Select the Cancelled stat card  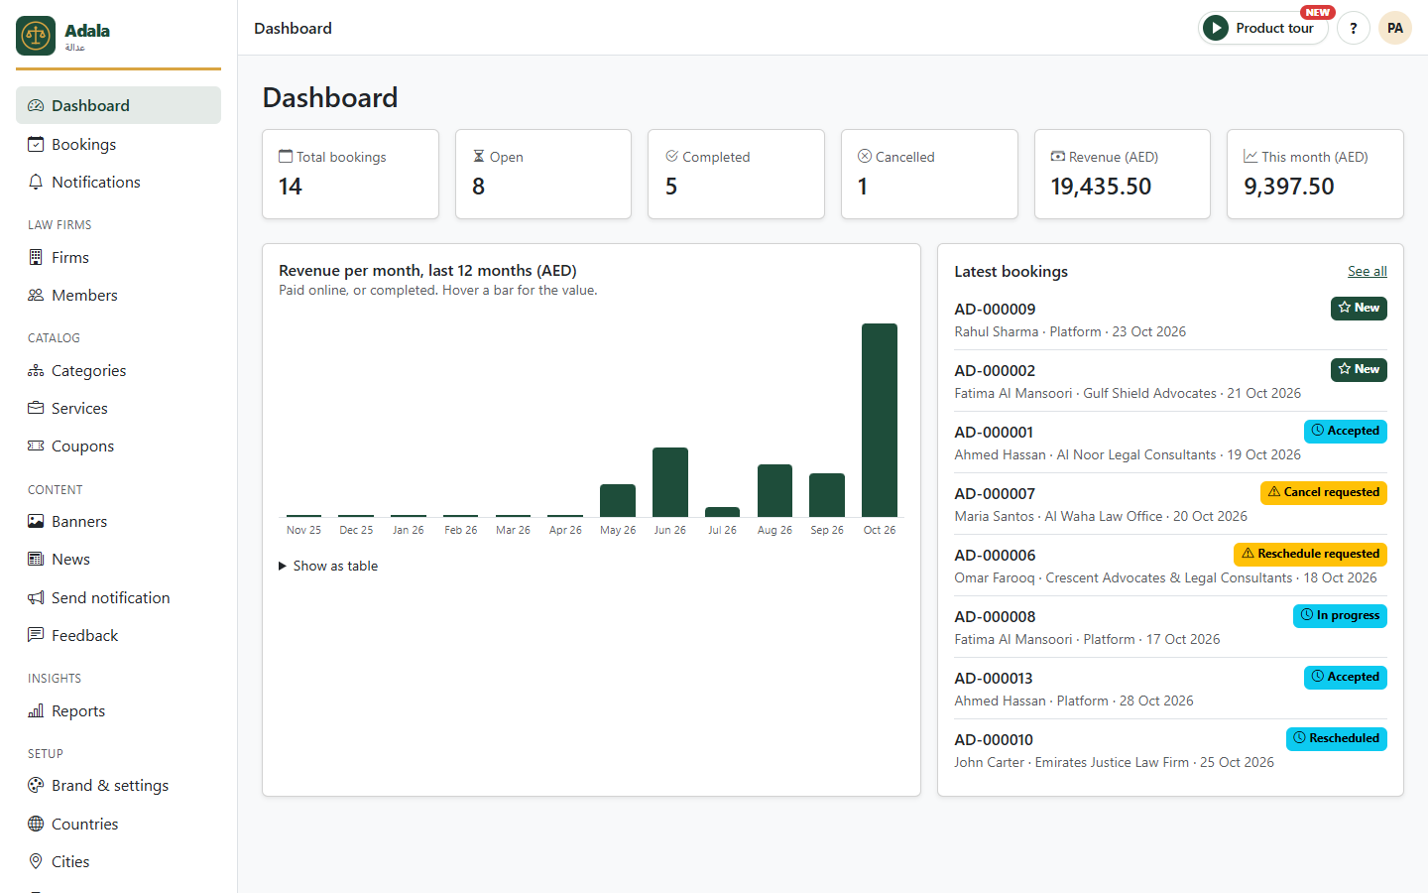point(929,174)
